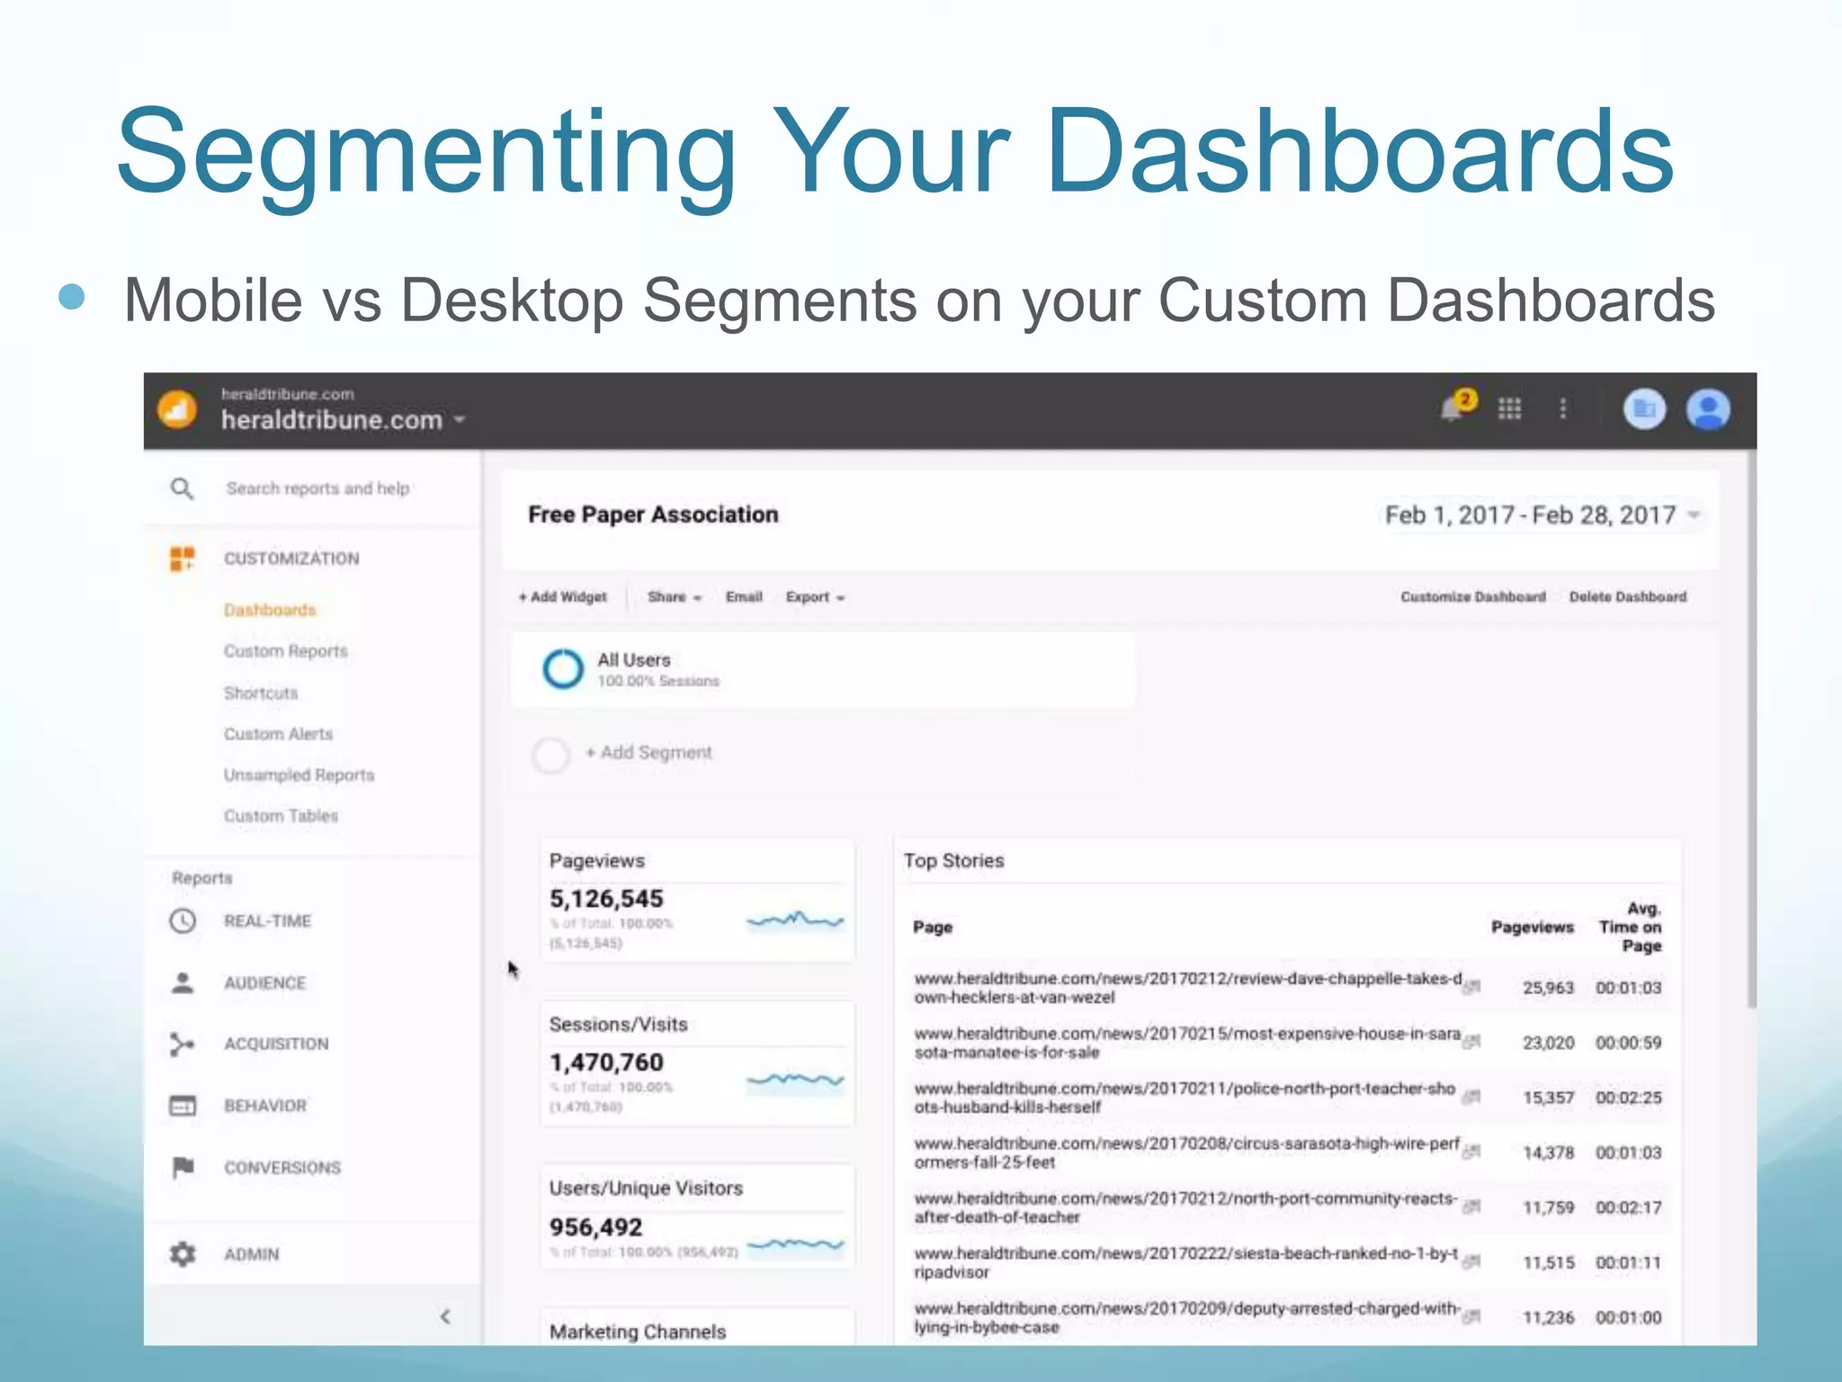Open the Google apps grid icon
Screen dimensions: 1842x1382
(1509, 409)
